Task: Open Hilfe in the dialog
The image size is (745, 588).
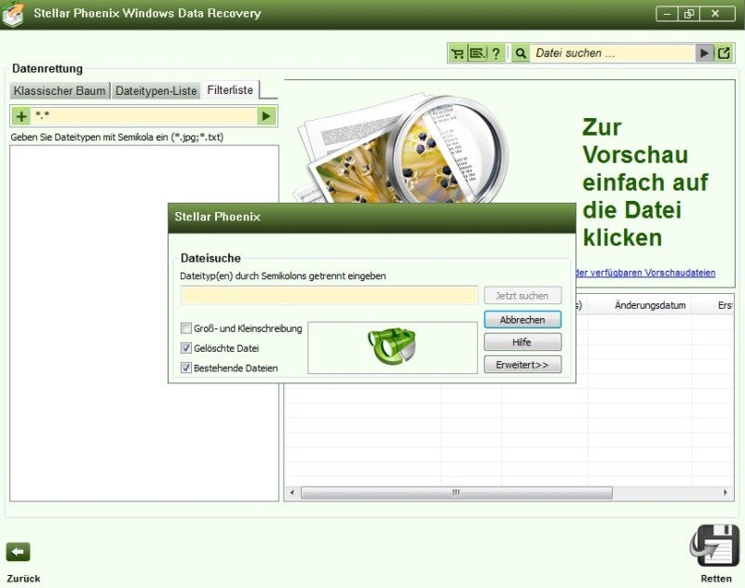Action: (x=522, y=342)
